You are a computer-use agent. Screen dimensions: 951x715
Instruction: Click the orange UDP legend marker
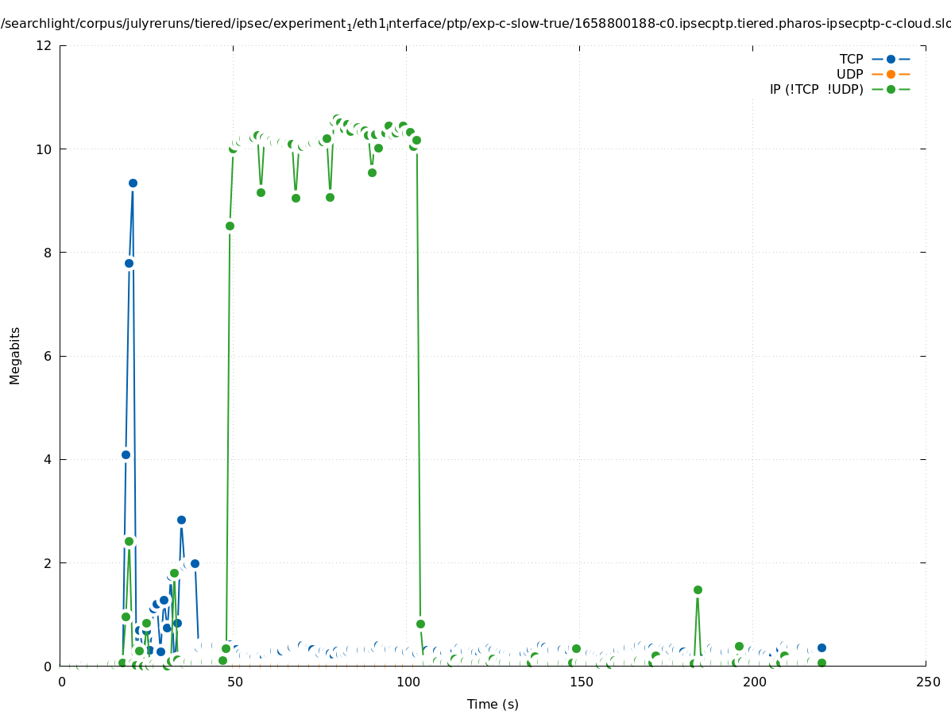[891, 74]
